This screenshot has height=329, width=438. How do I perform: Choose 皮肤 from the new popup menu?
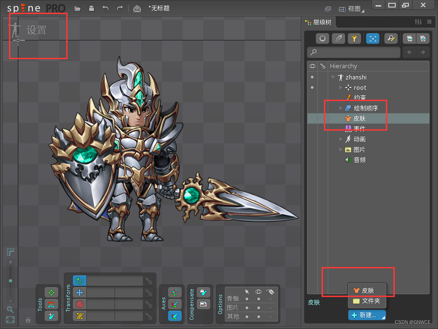point(367,290)
